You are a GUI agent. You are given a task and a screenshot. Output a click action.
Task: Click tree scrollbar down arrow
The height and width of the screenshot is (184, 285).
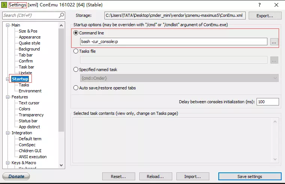tap(61, 165)
